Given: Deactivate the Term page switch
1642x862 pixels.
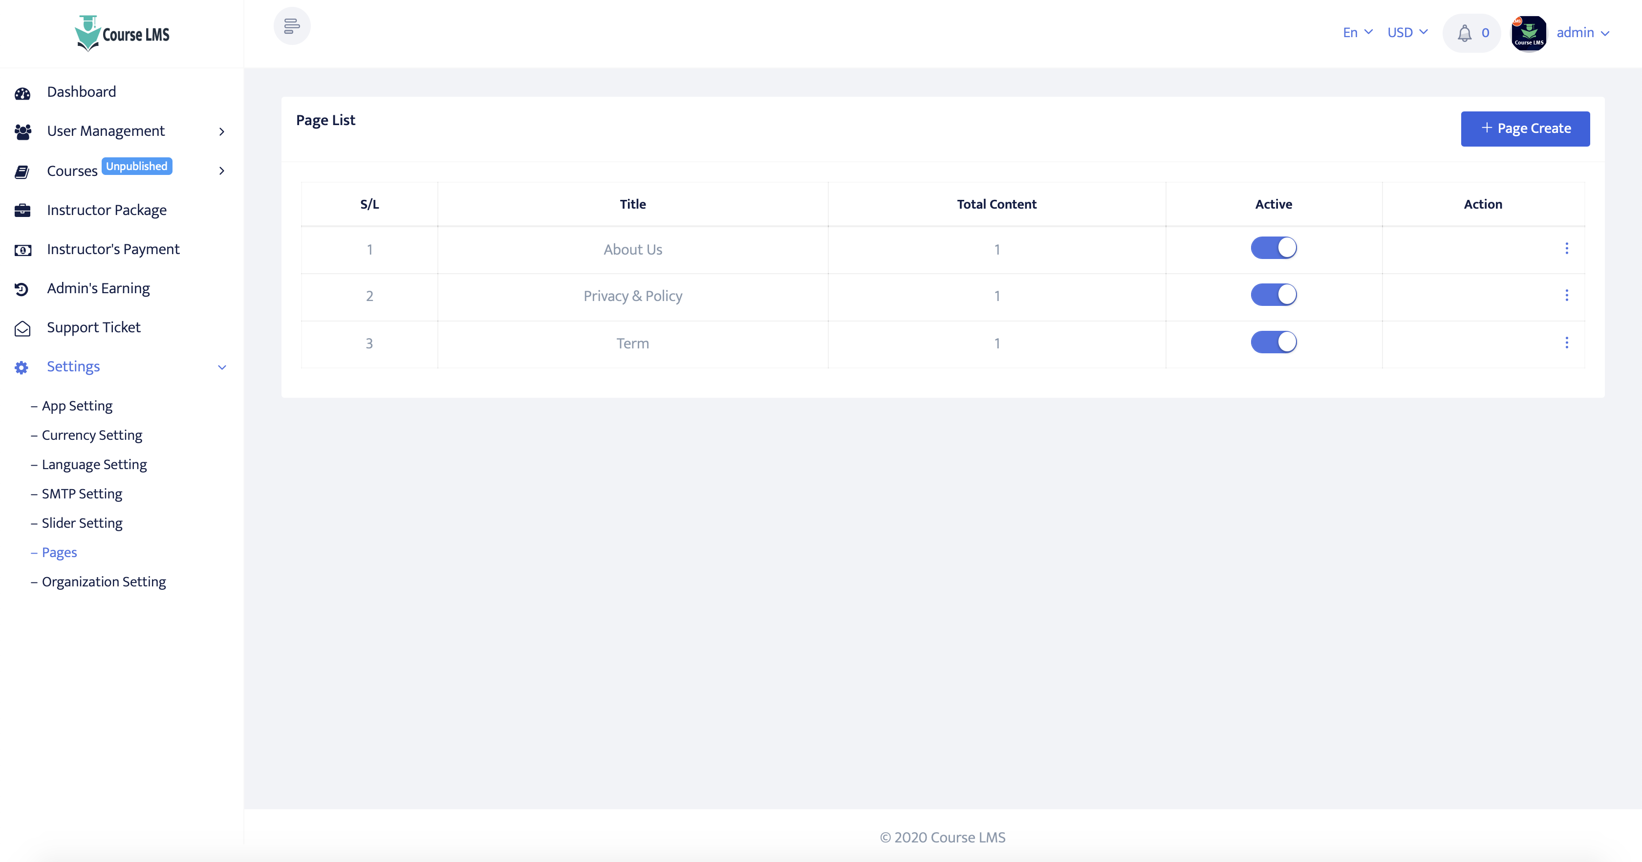Looking at the screenshot, I should pos(1274,342).
